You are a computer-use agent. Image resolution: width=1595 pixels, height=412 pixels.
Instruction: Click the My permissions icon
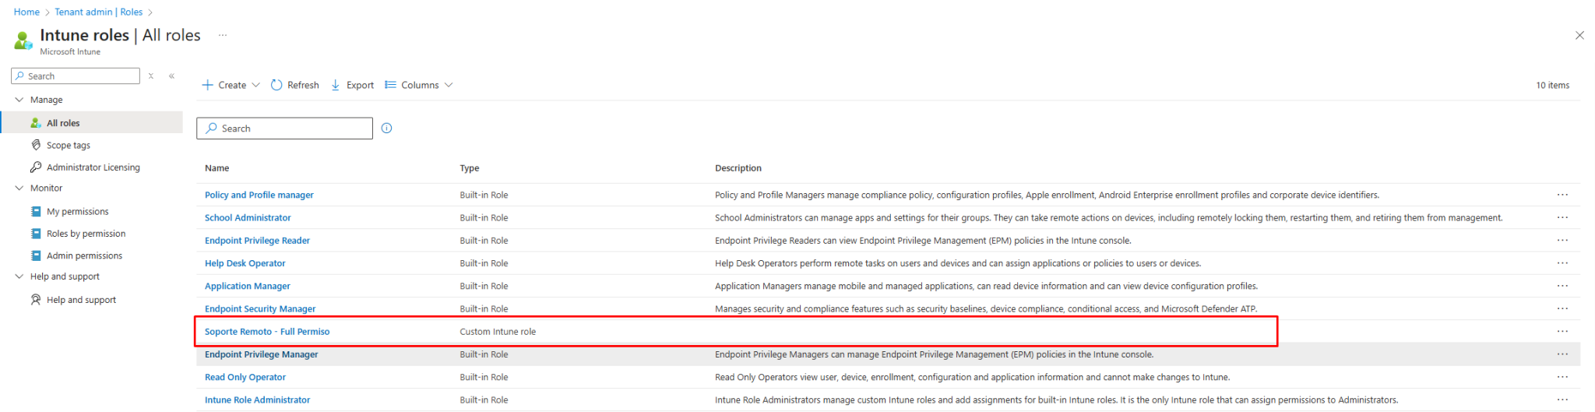[x=36, y=211]
